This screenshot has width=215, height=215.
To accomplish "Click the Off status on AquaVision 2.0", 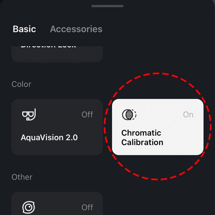I will [87, 115].
